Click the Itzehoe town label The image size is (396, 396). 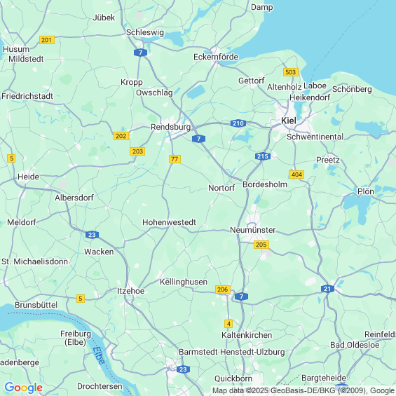[130, 291]
